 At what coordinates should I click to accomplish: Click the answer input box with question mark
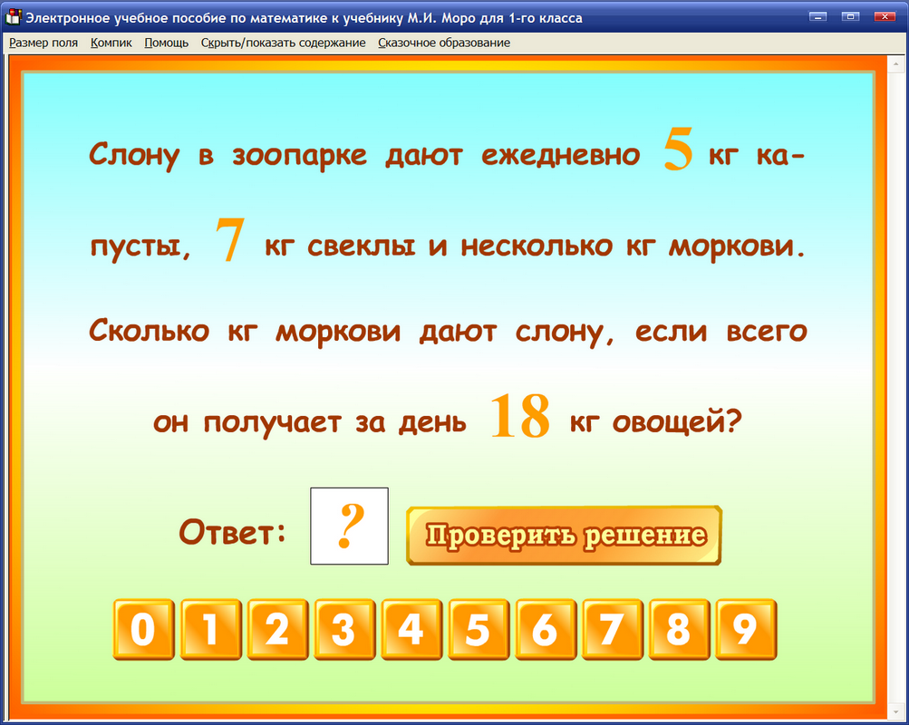tap(349, 527)
